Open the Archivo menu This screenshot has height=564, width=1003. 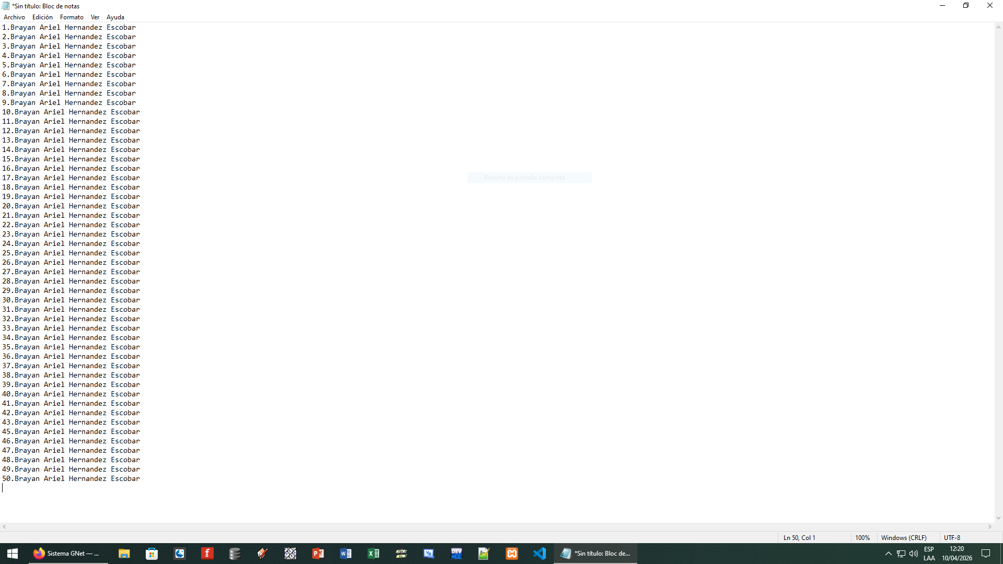(14, 17)
